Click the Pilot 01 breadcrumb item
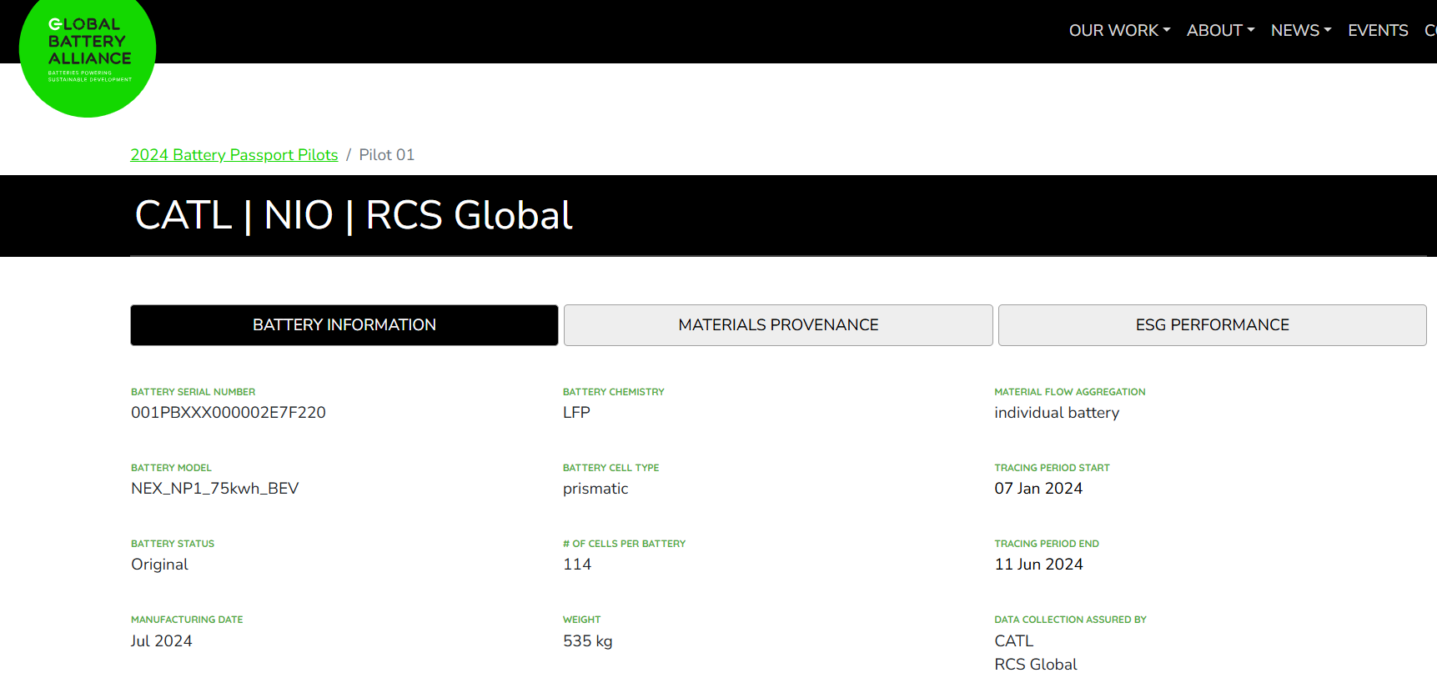 click(386, 155)
